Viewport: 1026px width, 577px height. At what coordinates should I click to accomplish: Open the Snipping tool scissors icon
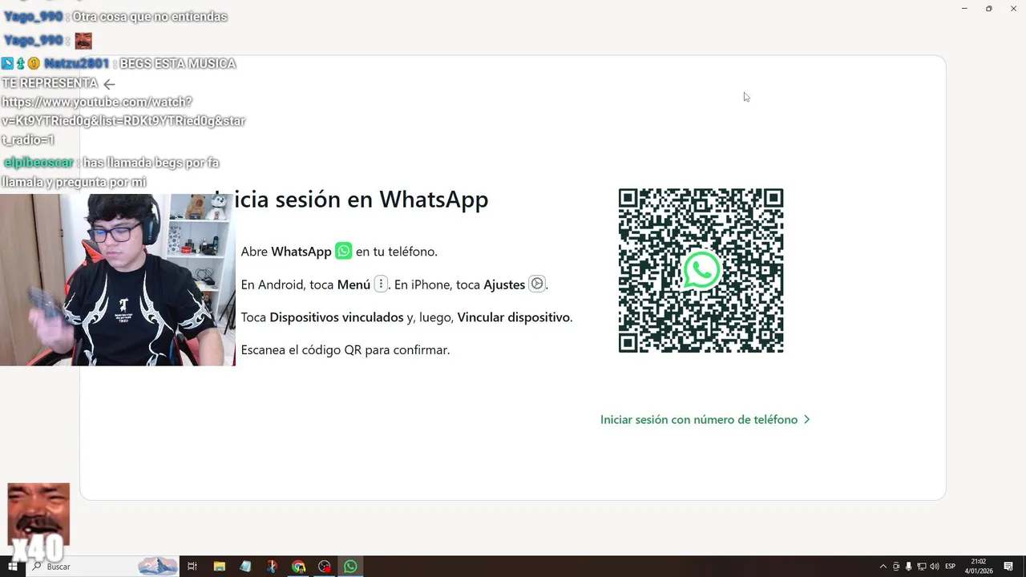tap(272, 567)
